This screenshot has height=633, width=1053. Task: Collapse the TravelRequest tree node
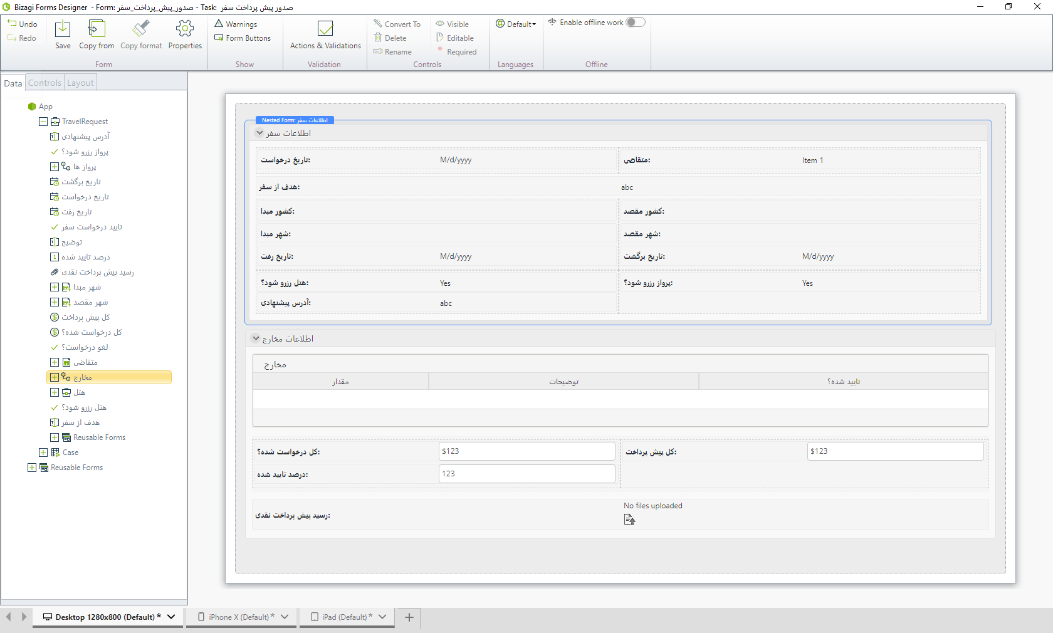(43, 122)
